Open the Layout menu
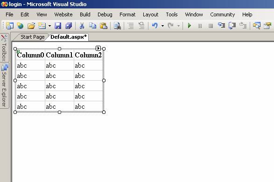The width and height of the screenshot is (274, 182). coord(150,14)
